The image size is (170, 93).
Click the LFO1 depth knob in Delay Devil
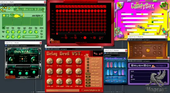point(59,82)
